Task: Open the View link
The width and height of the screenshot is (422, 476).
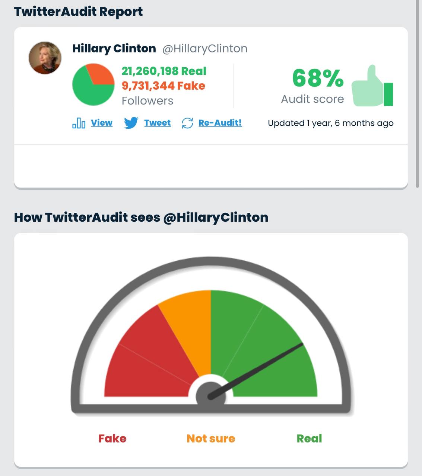Action: pyautogui.click(x=102, y=123)
